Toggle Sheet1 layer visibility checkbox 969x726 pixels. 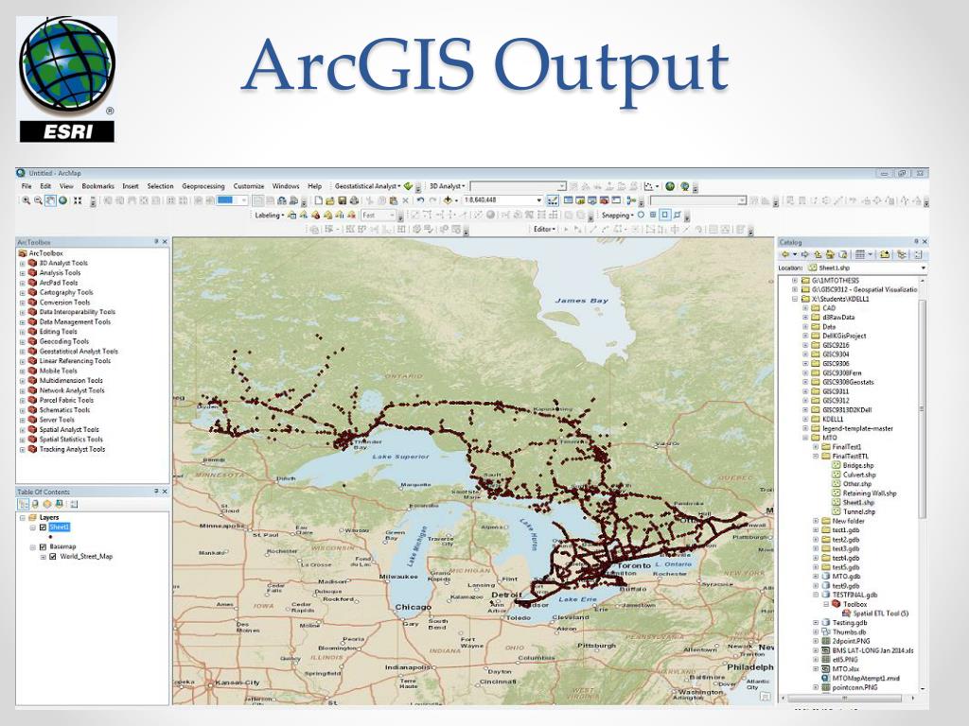[43, 527]
